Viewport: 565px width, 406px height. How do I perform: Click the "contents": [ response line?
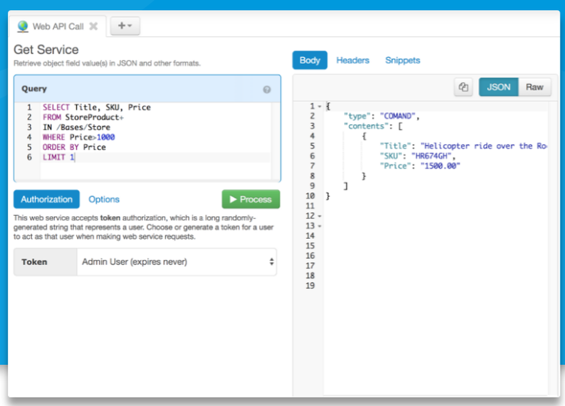point(373,126)
